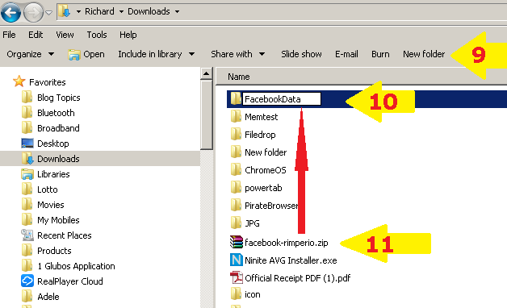Select Favorites in navigation pane

[47, 82]
